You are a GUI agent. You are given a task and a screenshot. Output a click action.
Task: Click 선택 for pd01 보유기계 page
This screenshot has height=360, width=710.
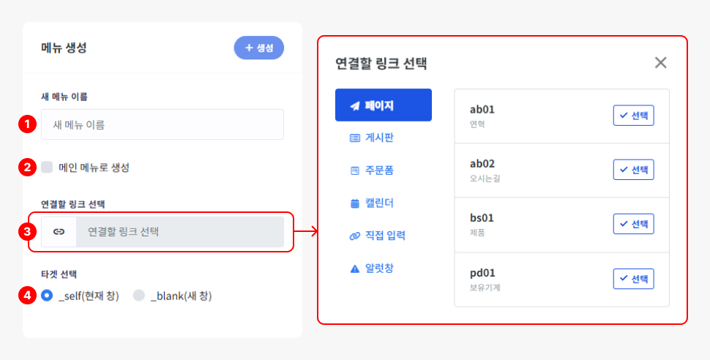pyautogui.click(x=633, y=279)
